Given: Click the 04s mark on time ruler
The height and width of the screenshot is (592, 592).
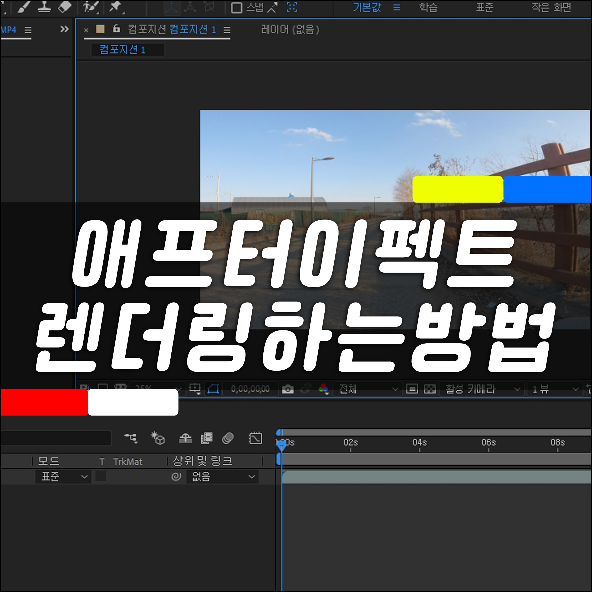Looking at the screenshot, I should pyautogui.click(x=420, y=443).
